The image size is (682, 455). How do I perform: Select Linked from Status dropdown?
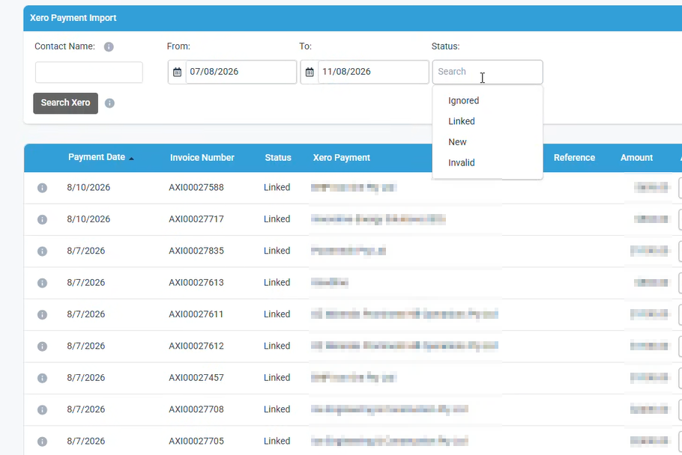[x=462, y=121]
